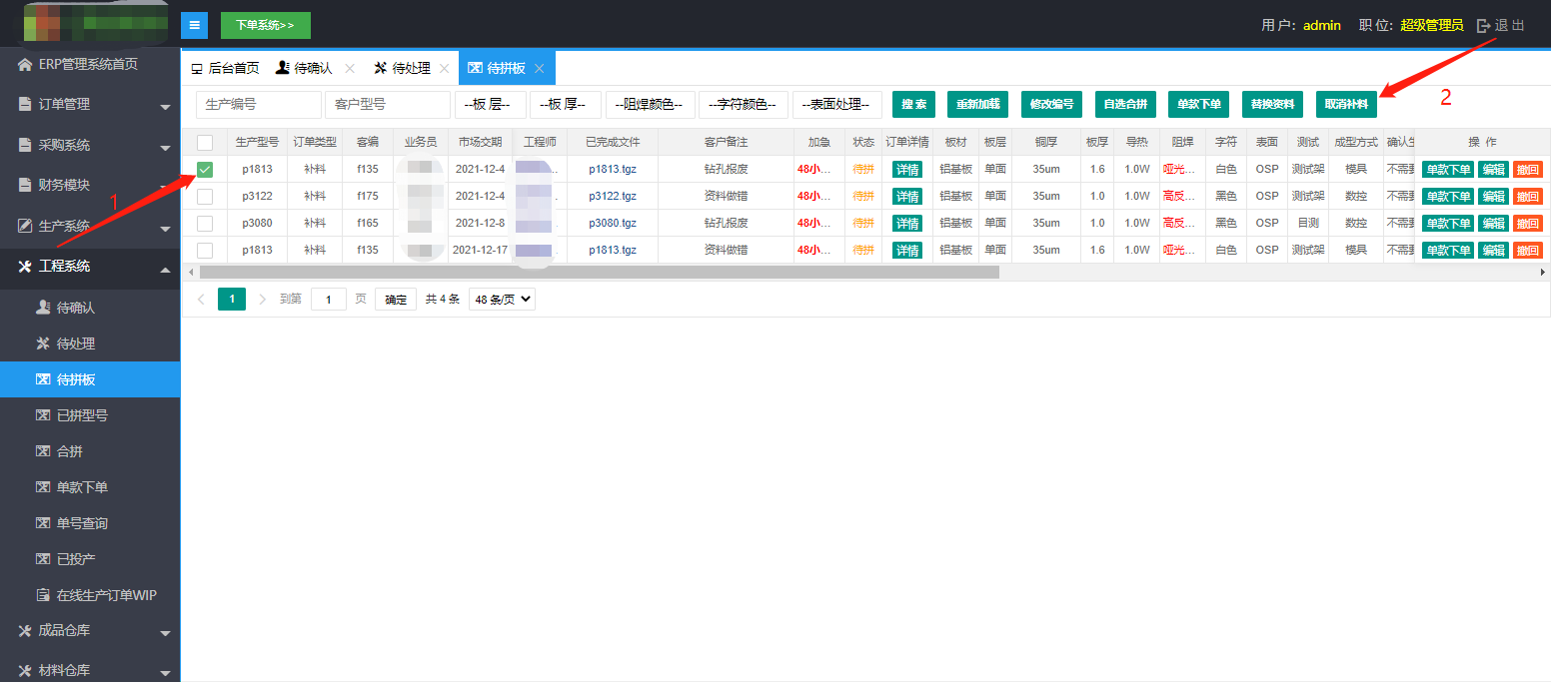Click the 待处理 tools icon in sidebar

(43, 343)
